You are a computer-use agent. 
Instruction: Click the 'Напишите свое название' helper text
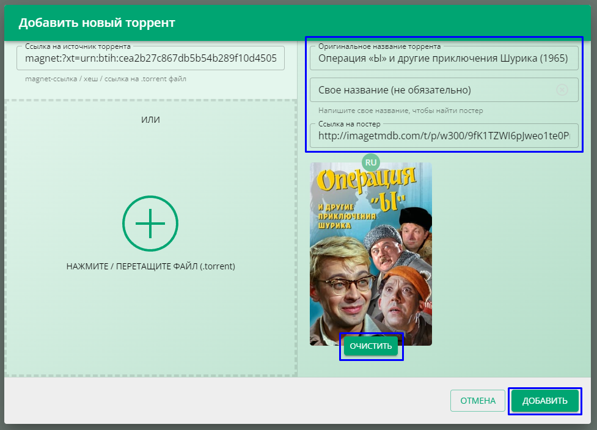(400, 111)
